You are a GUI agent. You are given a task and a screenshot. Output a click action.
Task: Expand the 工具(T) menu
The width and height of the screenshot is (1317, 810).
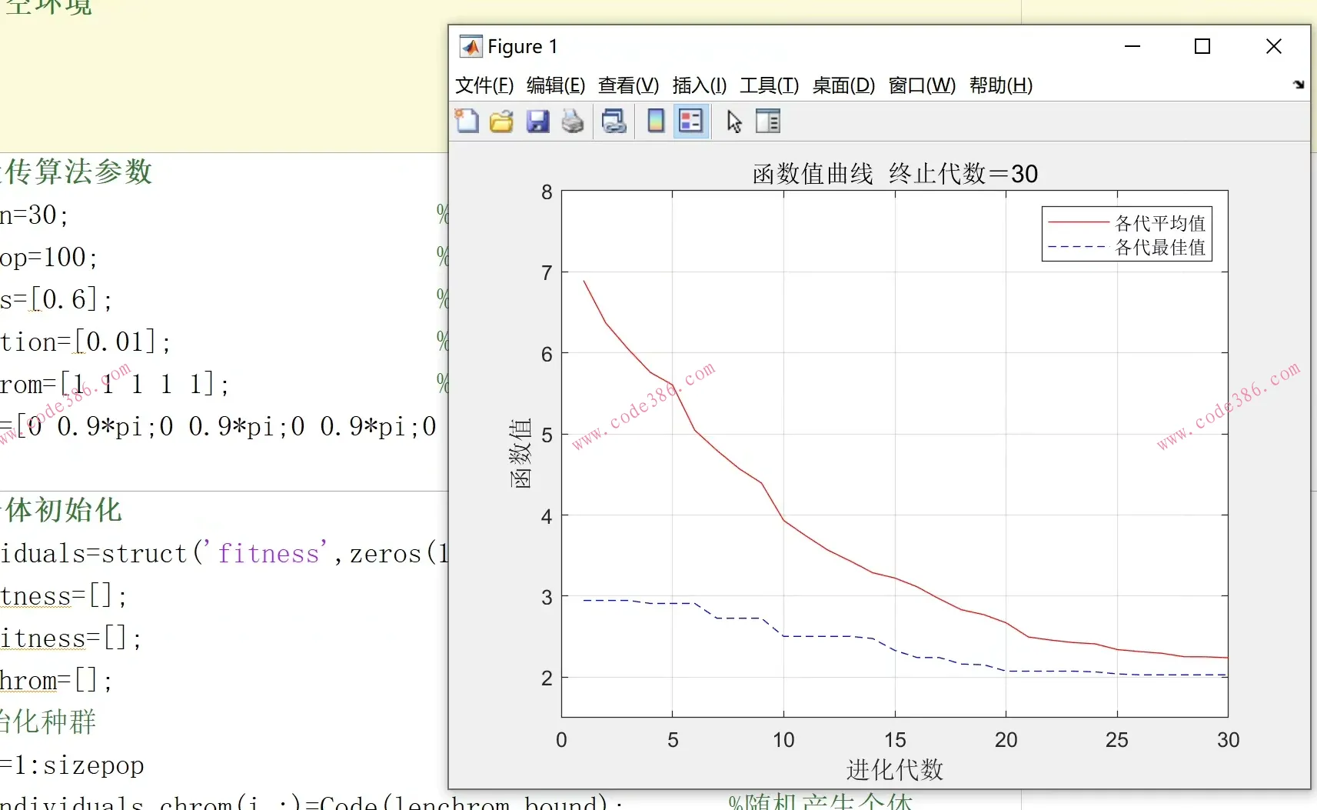click(x=769, y=85)
